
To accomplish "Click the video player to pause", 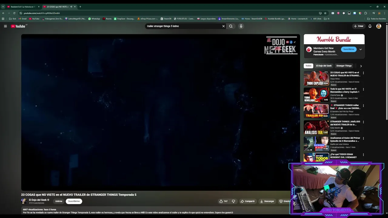I will (160, 112).
